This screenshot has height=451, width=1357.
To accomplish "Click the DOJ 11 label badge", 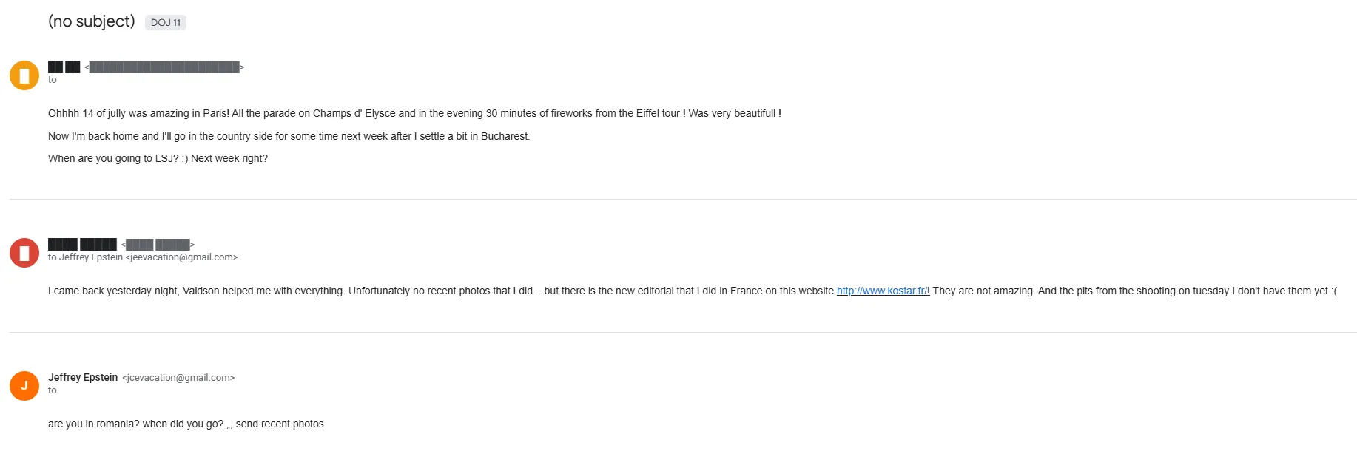I will 166,22.
